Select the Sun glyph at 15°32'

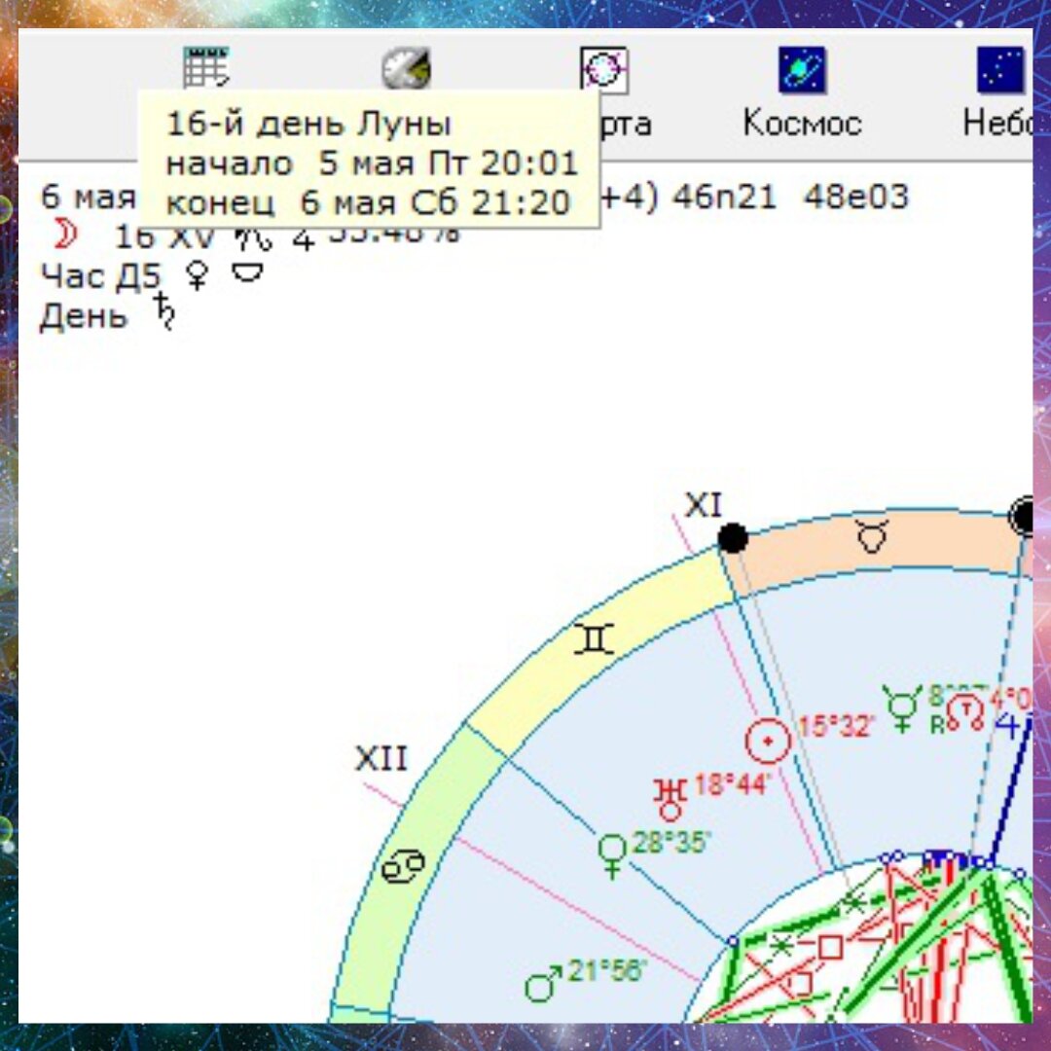click(x=768, y=741)
